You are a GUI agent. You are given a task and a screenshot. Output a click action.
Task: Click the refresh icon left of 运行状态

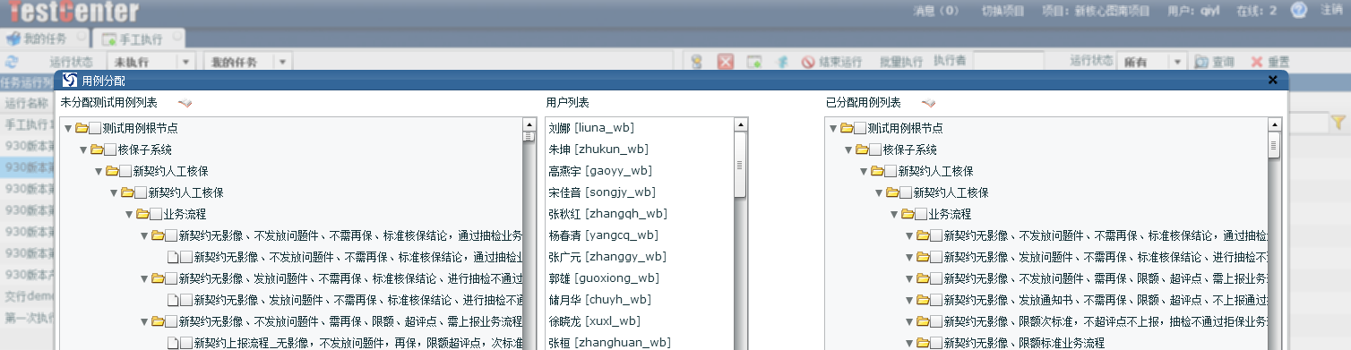tap(12, 62)
